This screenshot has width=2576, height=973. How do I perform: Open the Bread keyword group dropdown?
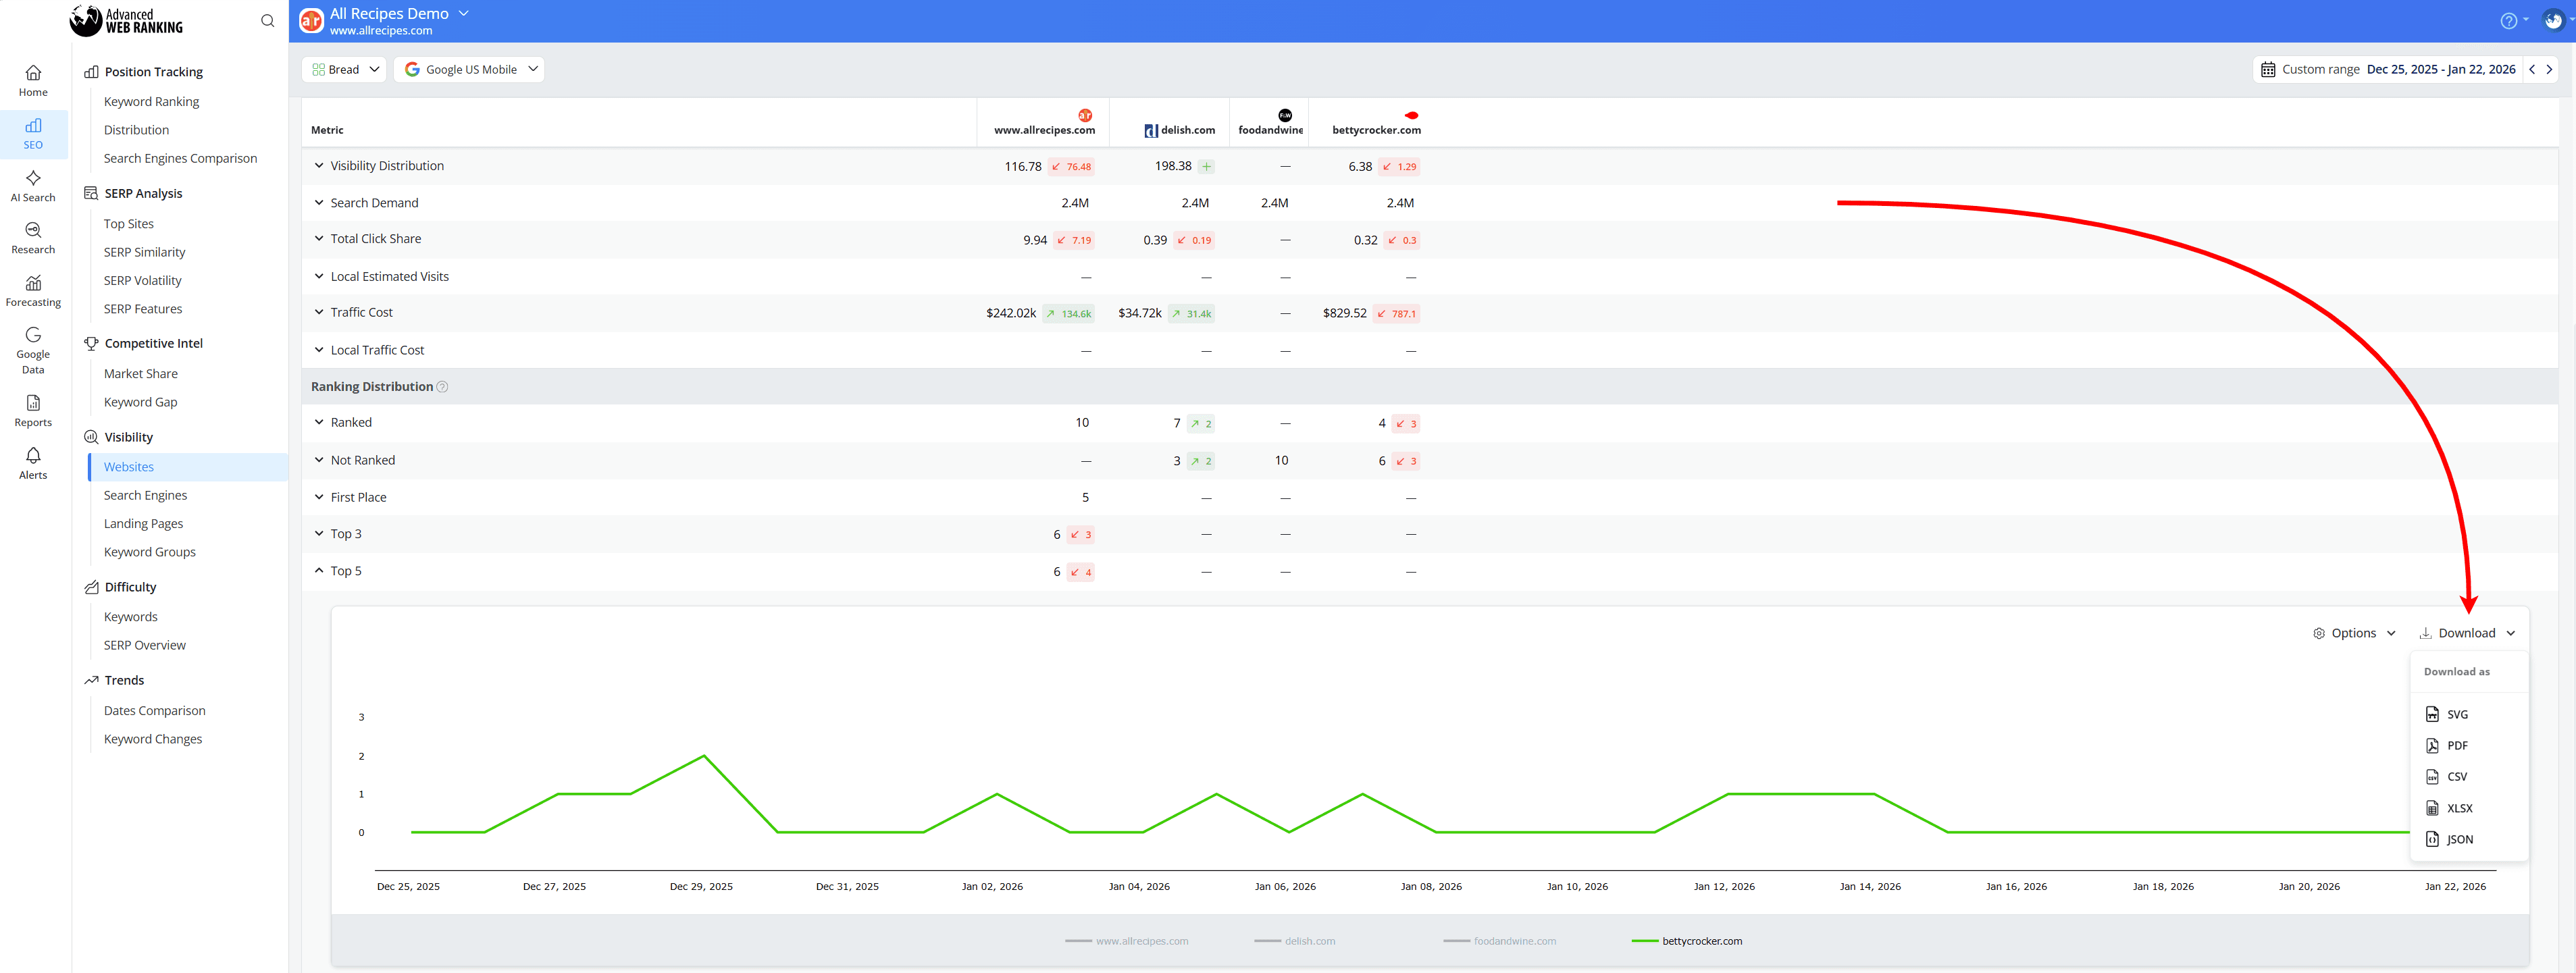pos(344,70)
